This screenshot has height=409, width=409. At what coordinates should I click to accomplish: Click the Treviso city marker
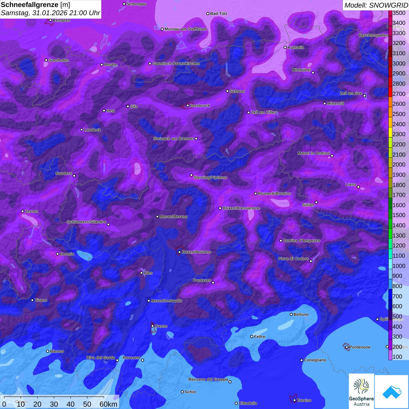294,400
